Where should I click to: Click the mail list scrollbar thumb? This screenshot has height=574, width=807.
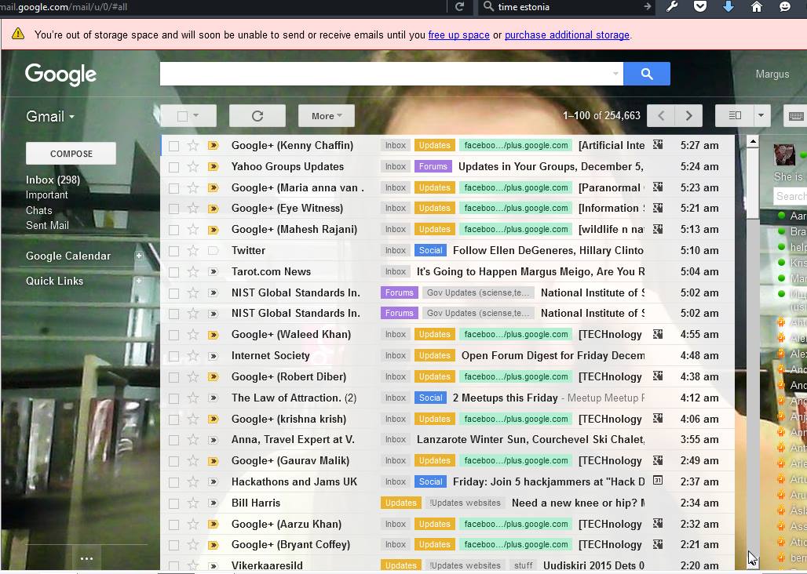tap(753, 183)
